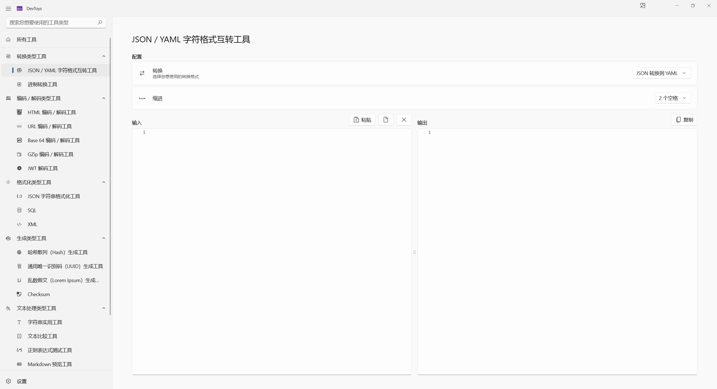Screen dimensions: 717x389
Task: Click the hamburger navigation menu icon
Action: click(x=8, y=9)
